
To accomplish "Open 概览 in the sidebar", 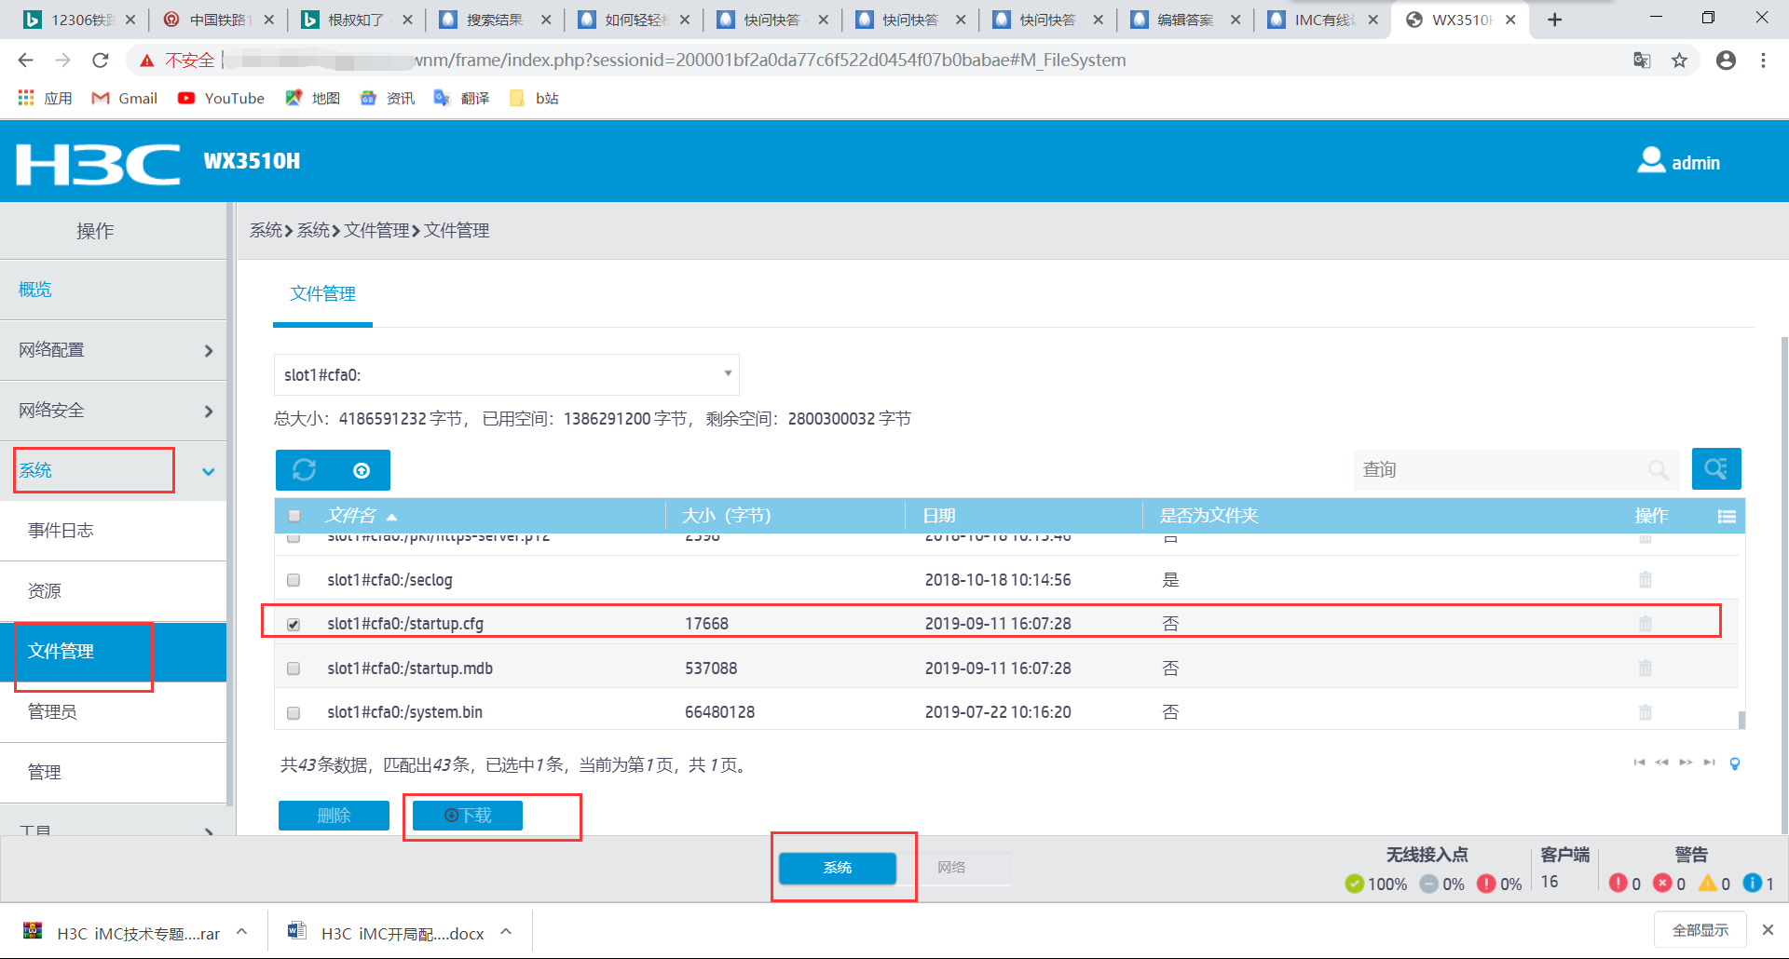I will pyautogui.click(x=35, y=290).
